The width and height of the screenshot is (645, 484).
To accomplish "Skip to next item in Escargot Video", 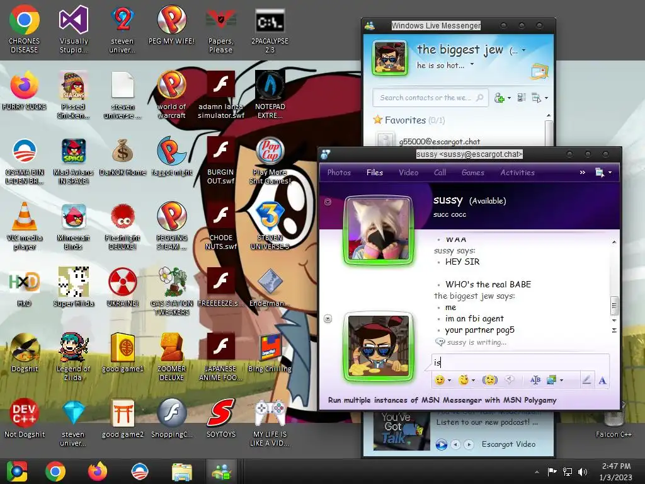I will click(x=469, y=444).
